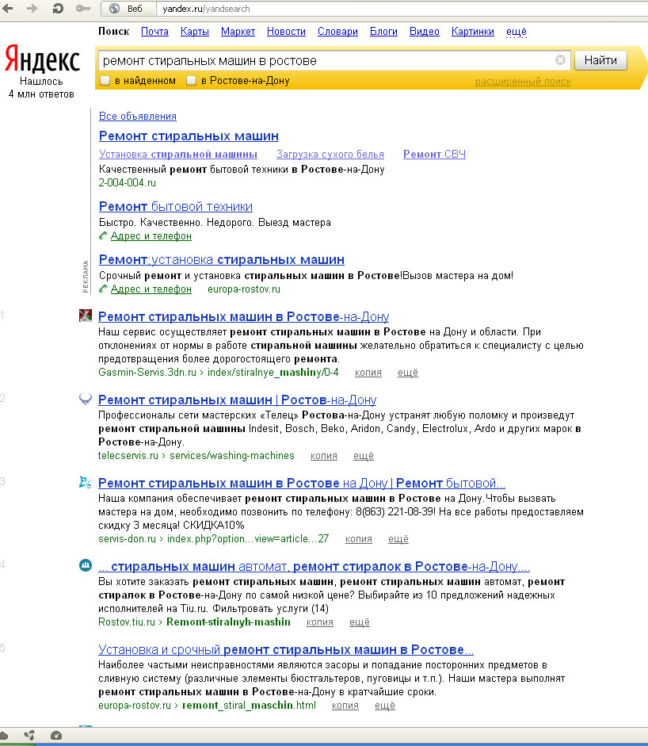Open result 'Установка и срочный ремонт стиральных машин'
The width and height of the screenshot is (648, 746).
tap(286, 650)
